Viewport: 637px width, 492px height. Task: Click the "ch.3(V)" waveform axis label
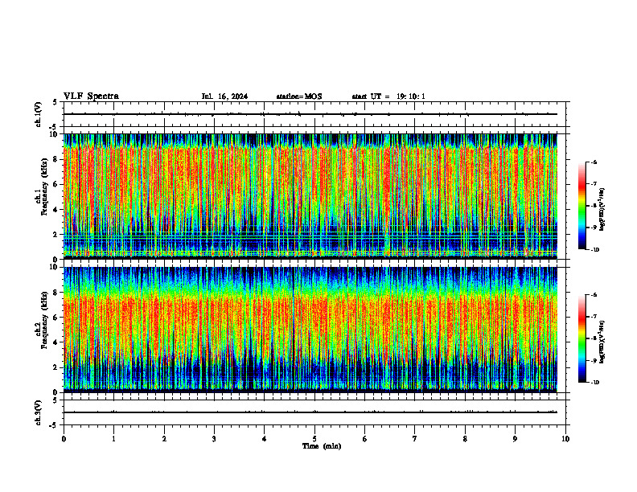(x=39, y=412)
